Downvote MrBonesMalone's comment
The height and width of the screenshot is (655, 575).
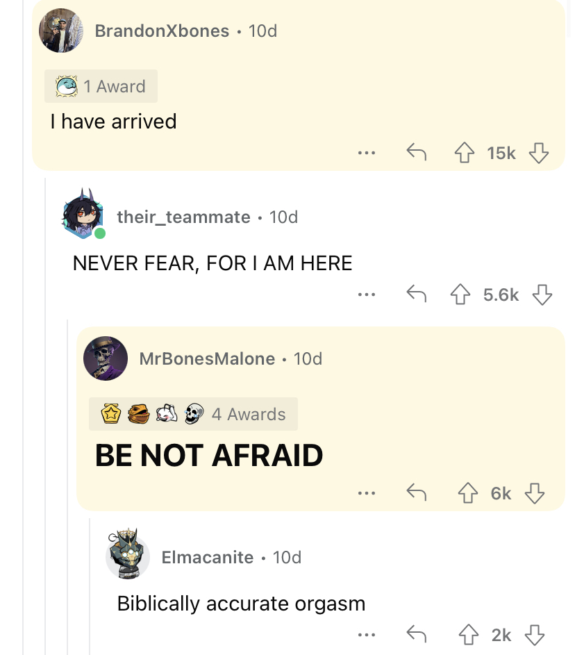point(535,493)
